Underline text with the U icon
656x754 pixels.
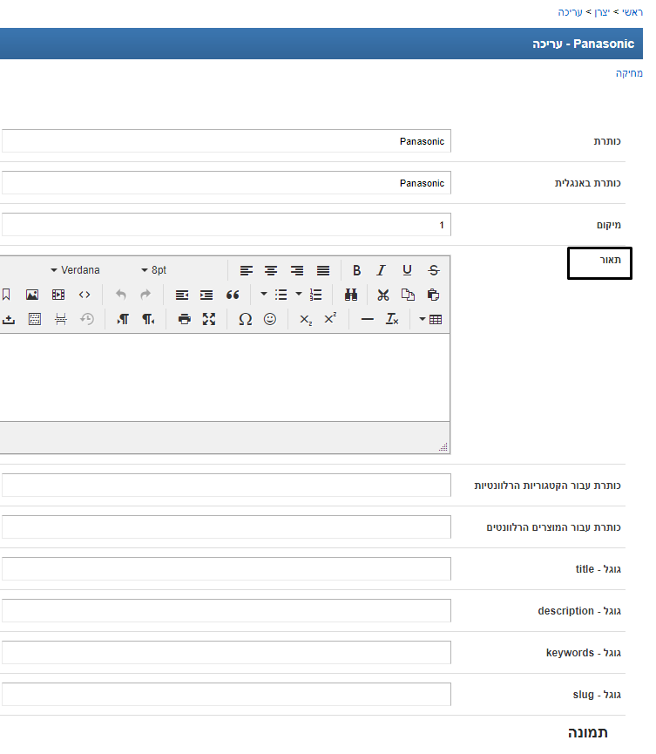coord(407,270)
